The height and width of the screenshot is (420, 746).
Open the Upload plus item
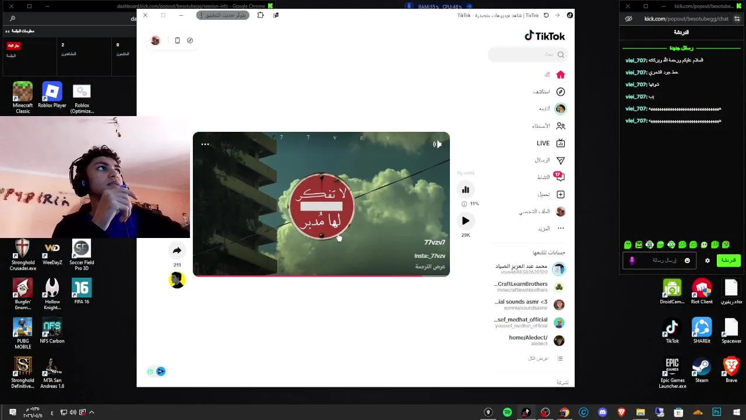click(551, 194)
